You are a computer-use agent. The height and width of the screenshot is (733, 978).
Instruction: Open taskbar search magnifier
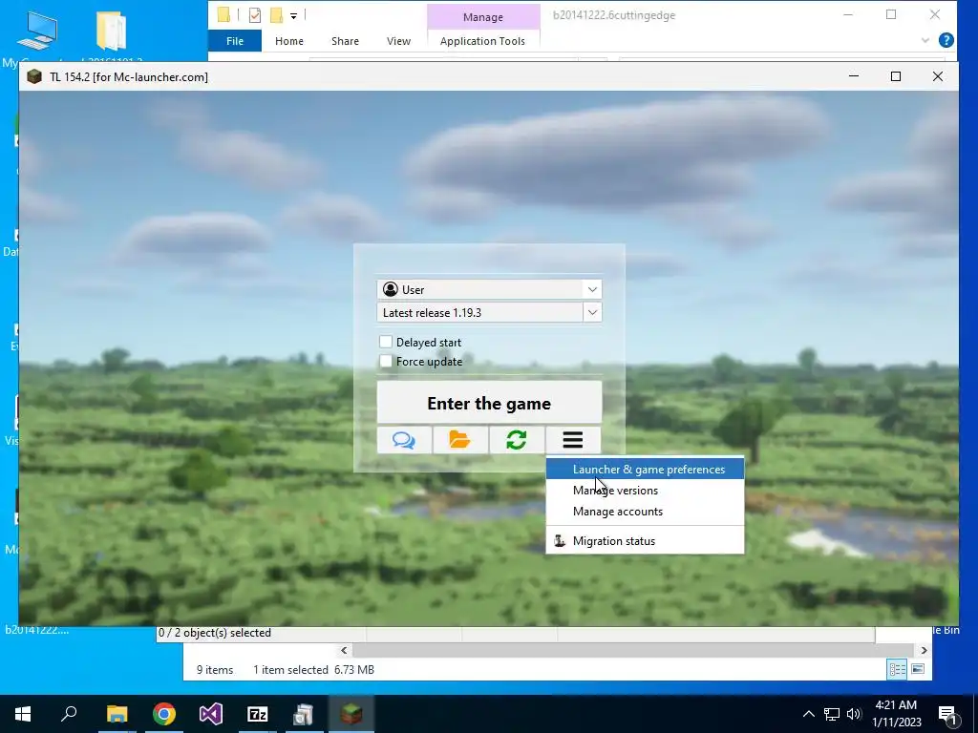[69, 714]
